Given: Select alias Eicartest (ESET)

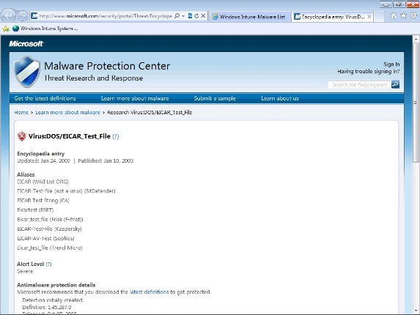Looking at the screenshot, I should 35,210.
